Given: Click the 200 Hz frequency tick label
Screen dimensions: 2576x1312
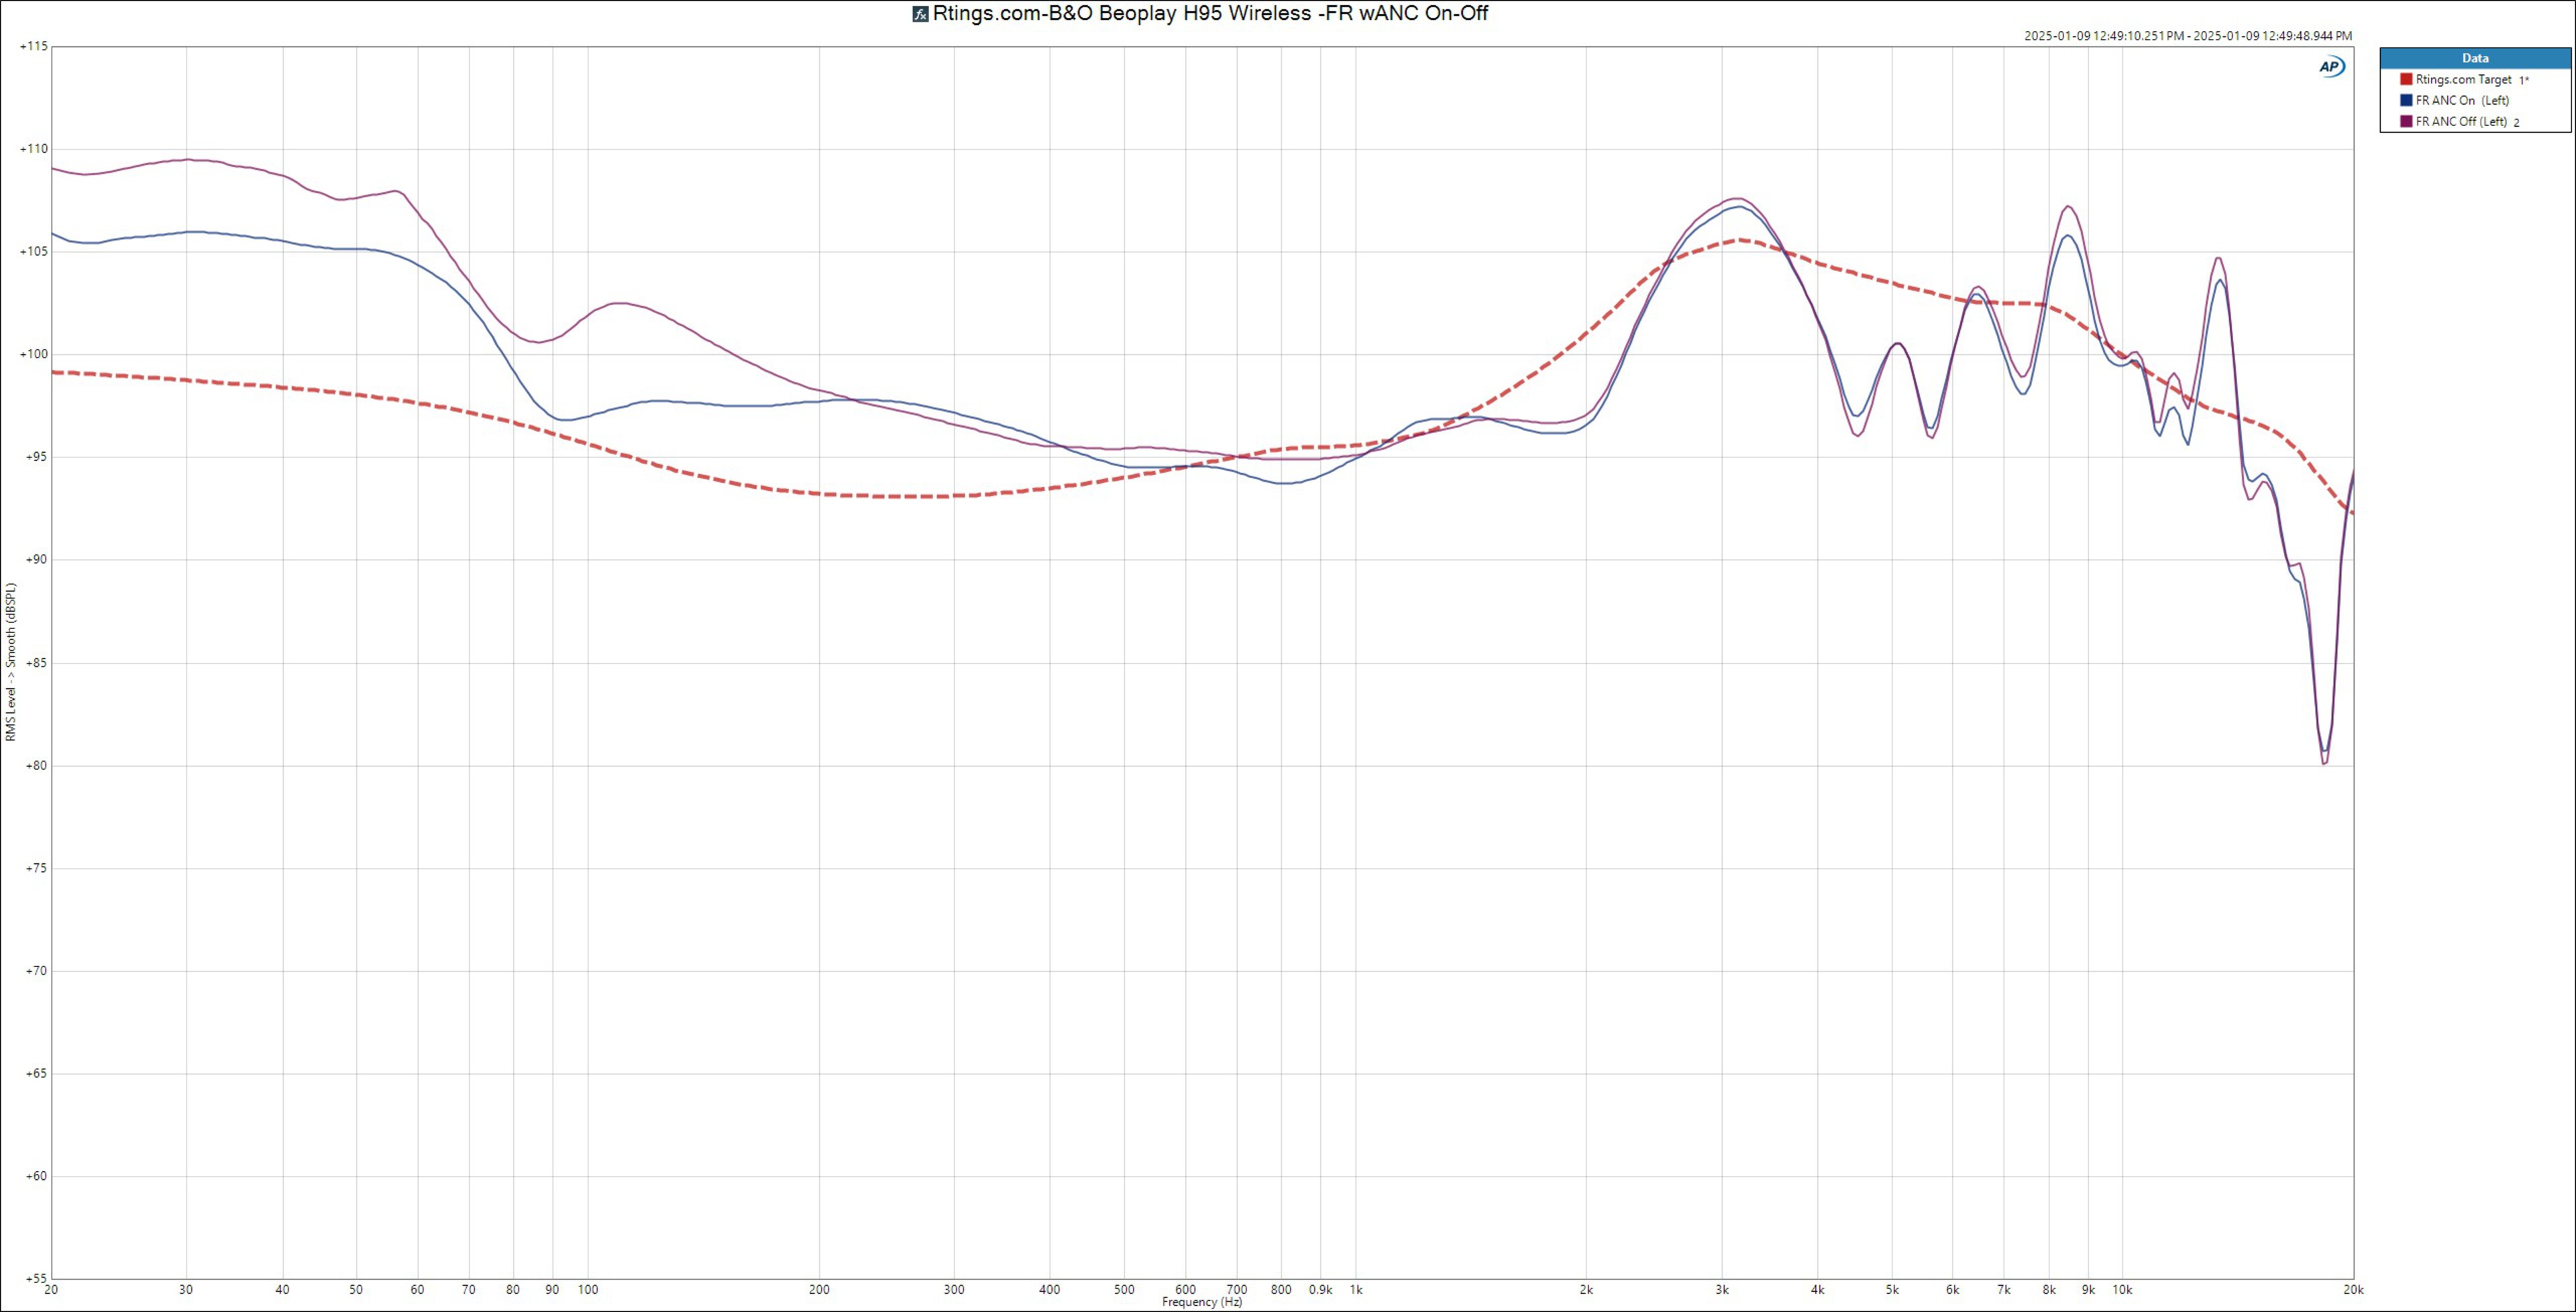Looking at the screenshot, I should (x=819, y=1290).
